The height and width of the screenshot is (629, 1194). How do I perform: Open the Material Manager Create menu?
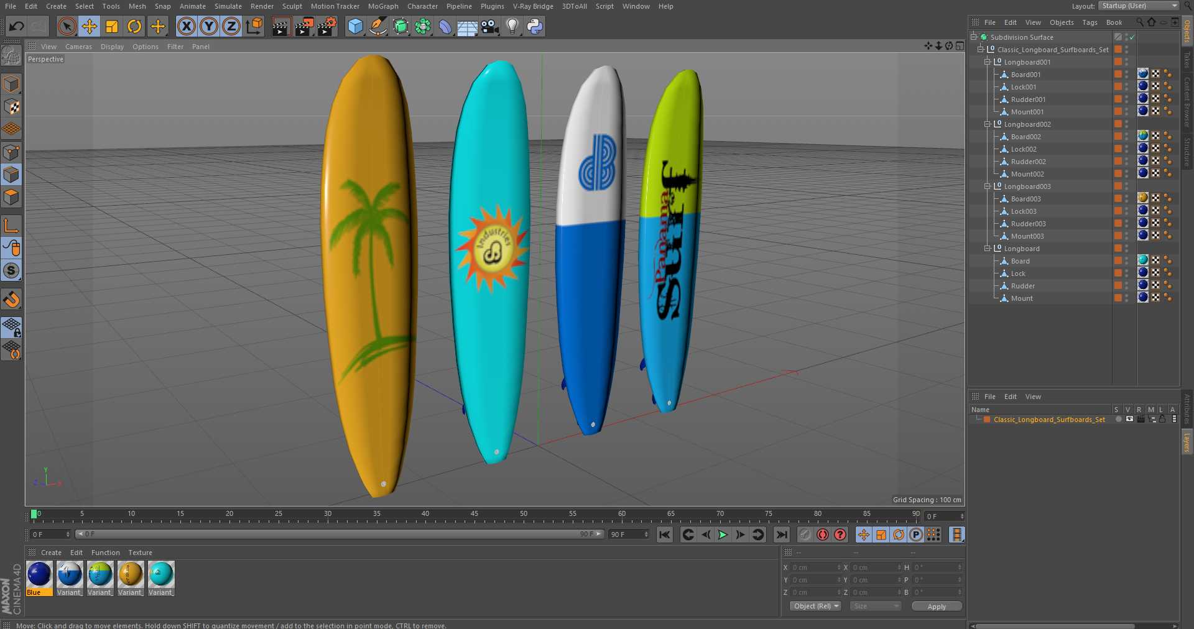point(51,553)
